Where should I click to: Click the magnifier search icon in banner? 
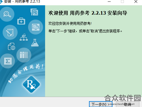7,14
